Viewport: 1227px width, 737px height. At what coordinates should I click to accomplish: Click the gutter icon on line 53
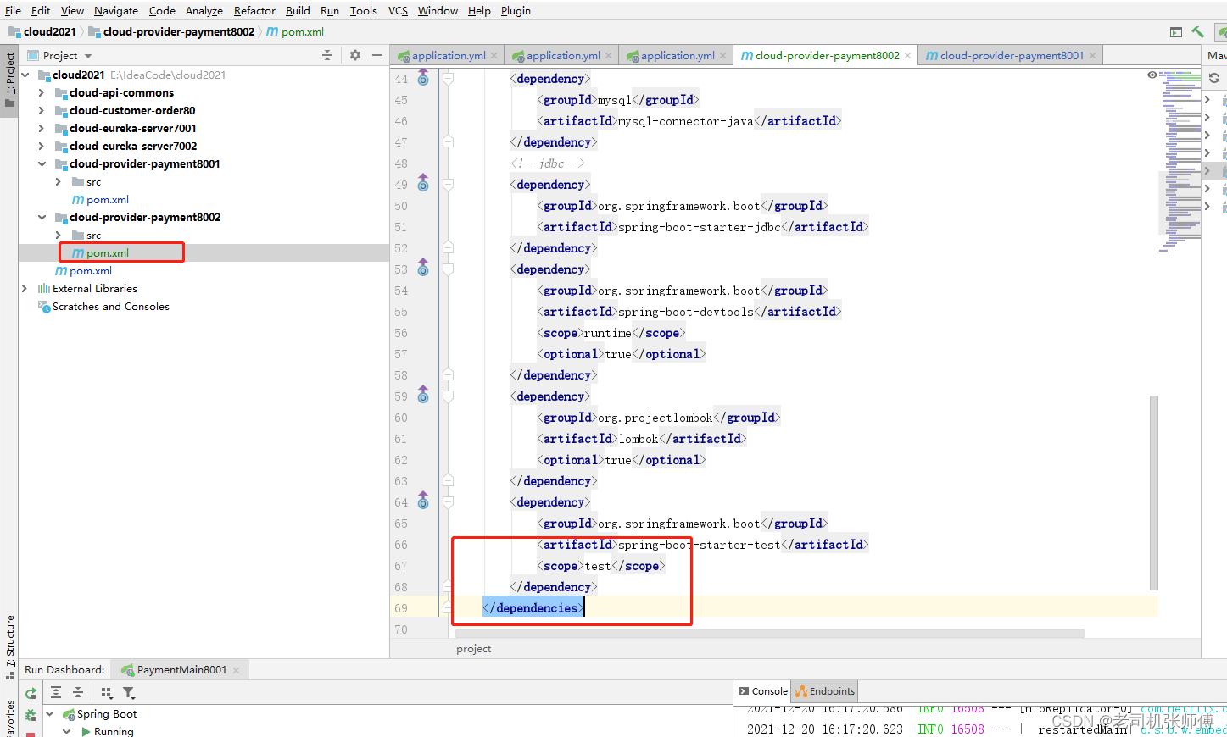click(423, 269)
